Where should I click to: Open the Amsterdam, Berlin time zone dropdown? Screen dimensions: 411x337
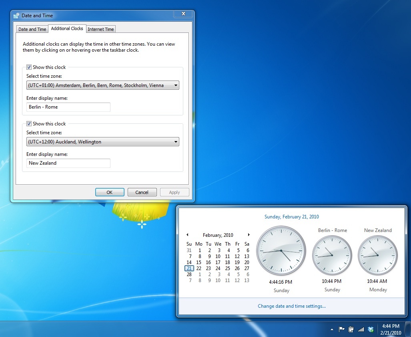pos(103,85)
